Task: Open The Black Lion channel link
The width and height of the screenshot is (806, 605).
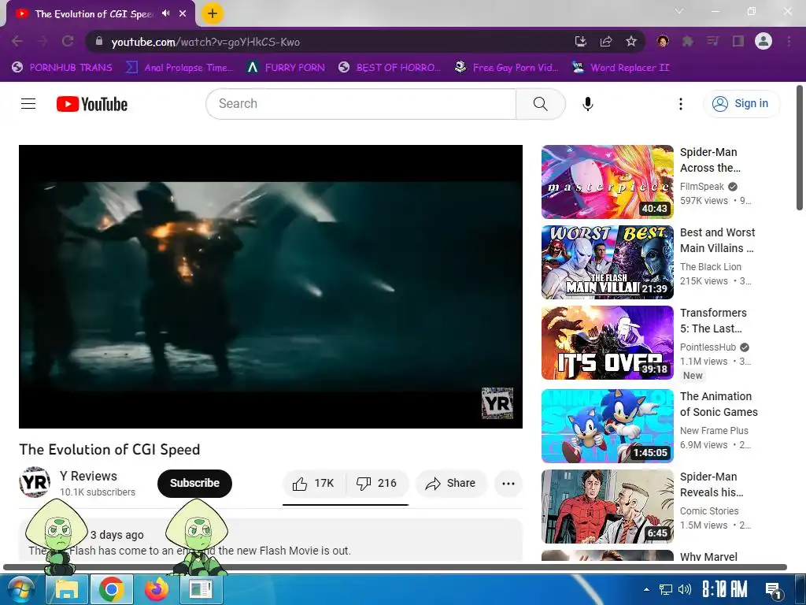Action: click(711, 266)
